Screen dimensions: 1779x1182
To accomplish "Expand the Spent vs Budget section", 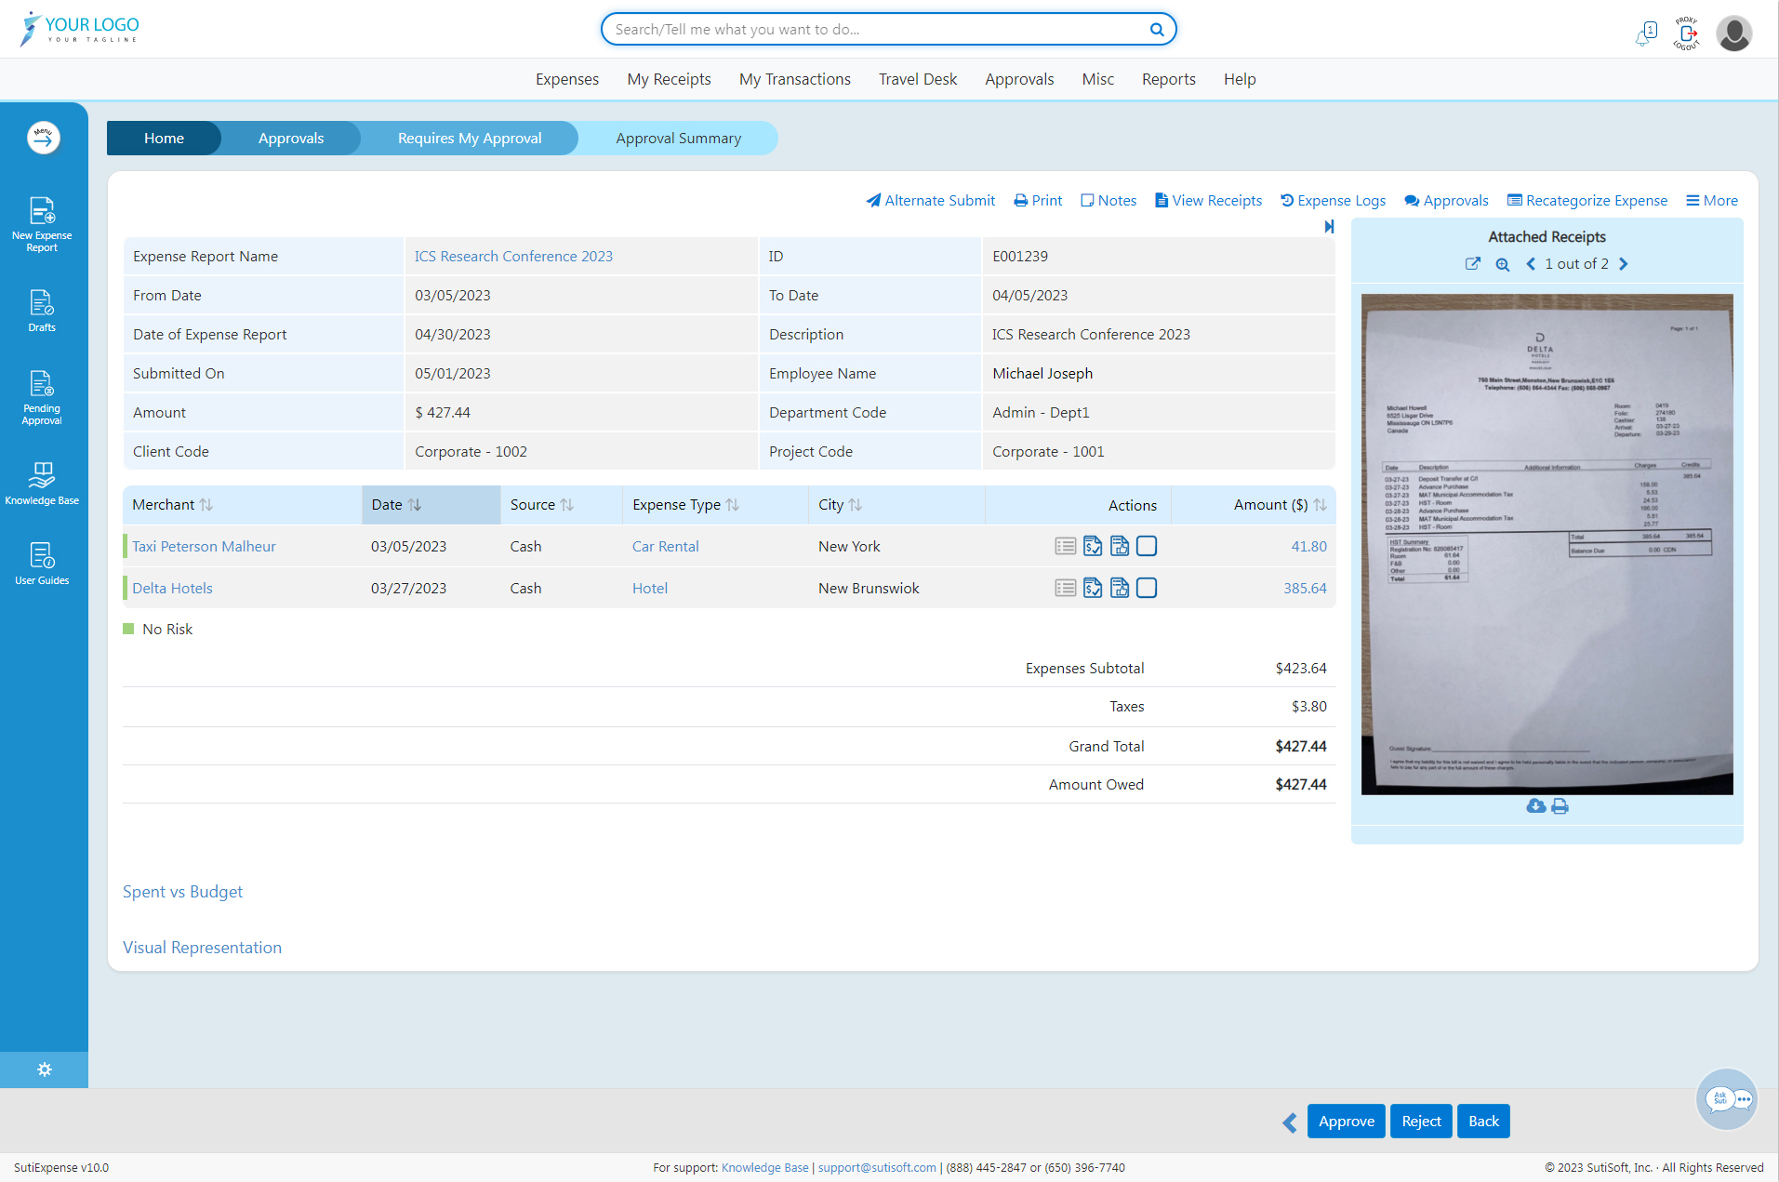I will (x=182, y=892).
